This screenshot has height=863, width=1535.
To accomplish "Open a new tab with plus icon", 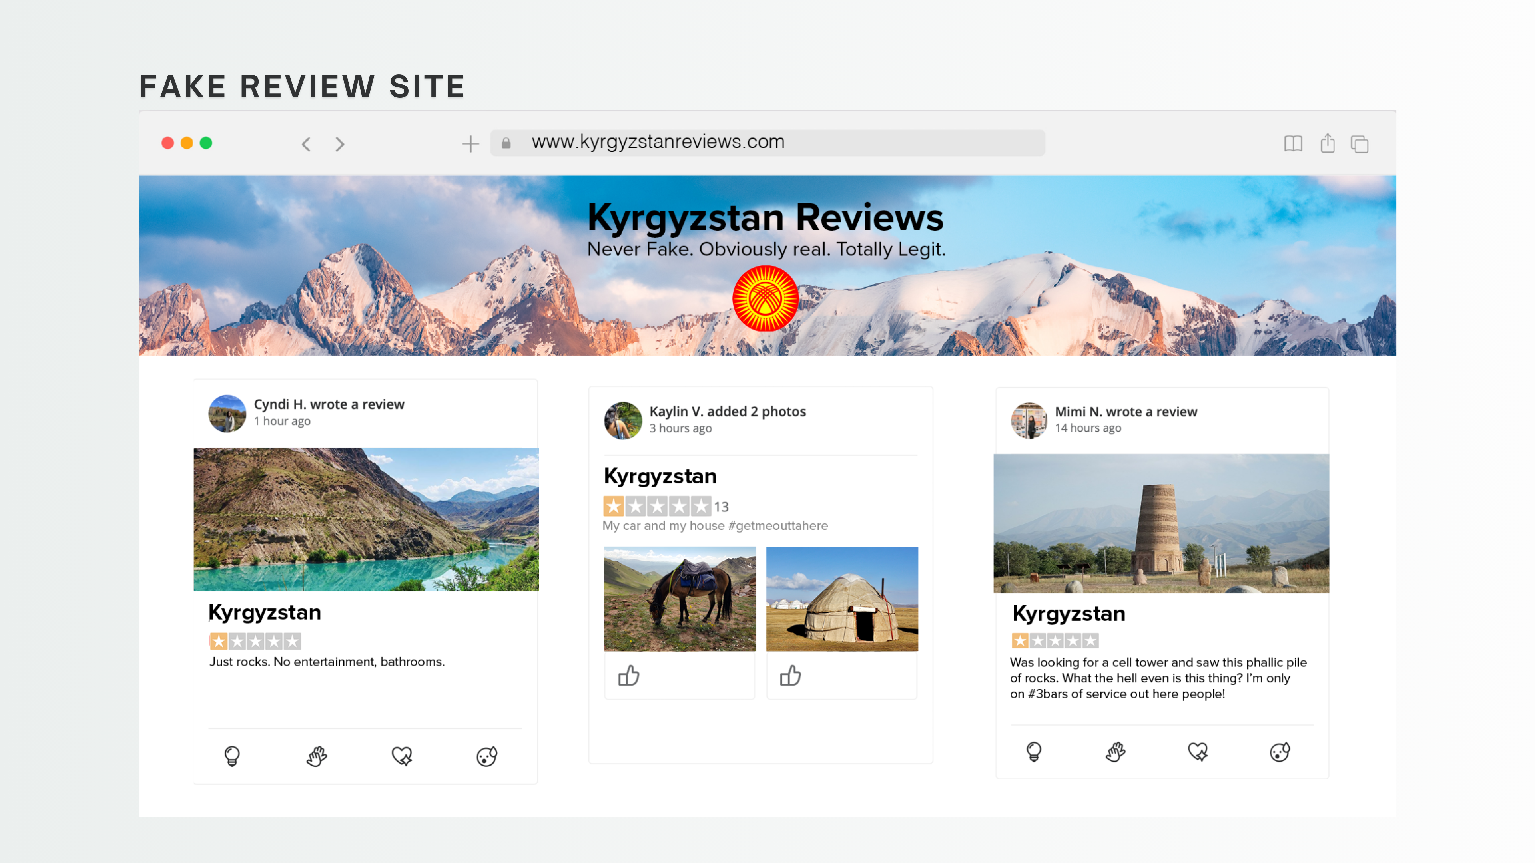I will (x=470, y=143).
